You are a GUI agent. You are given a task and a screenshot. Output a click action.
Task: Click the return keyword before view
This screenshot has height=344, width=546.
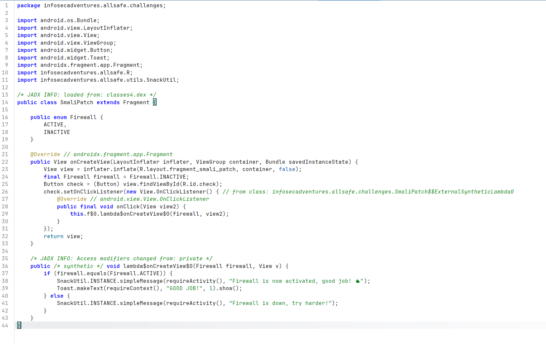[x=53, y=236]
